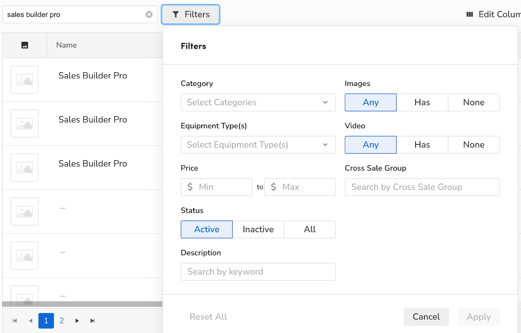
Task: Focus the Search by Cross Sale Group field
Action: (x=422, y=187)
